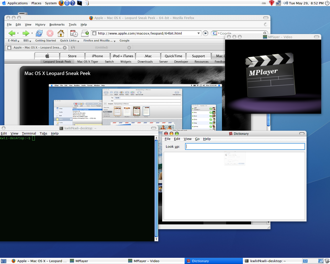The image size is (330, 264).
Task: Click the power button in top panel
Action: point(327,3)
